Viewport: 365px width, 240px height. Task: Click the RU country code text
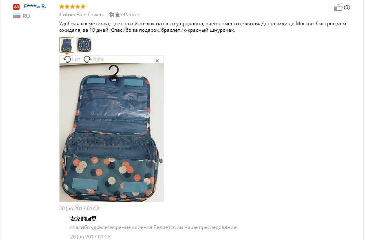pyautogui.click(x=26, y=16)
